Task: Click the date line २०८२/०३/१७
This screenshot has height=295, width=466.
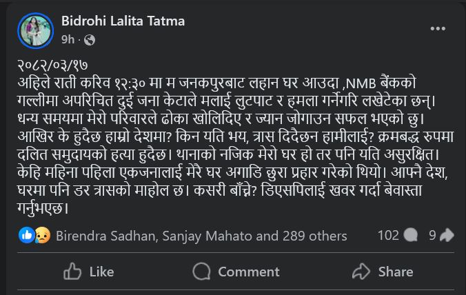Action: pos(52,67)
